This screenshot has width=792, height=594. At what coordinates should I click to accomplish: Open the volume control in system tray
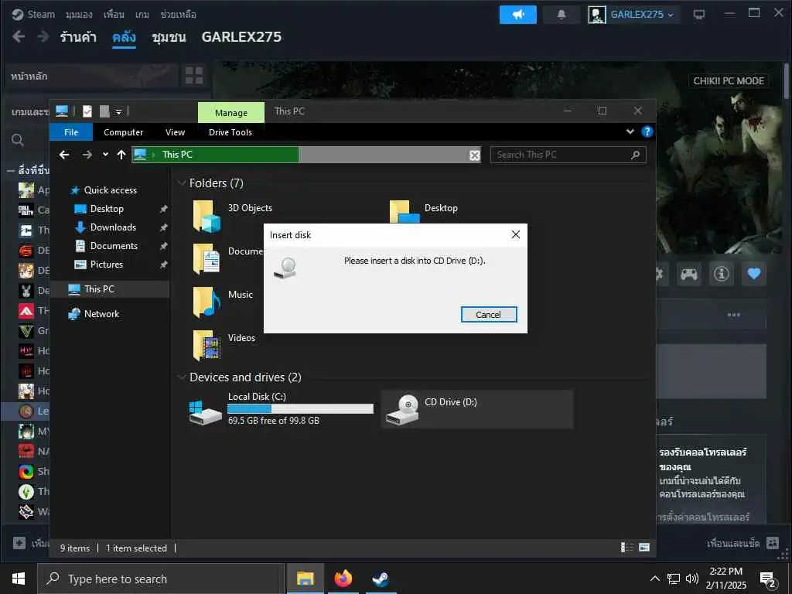tap(692, 579)
